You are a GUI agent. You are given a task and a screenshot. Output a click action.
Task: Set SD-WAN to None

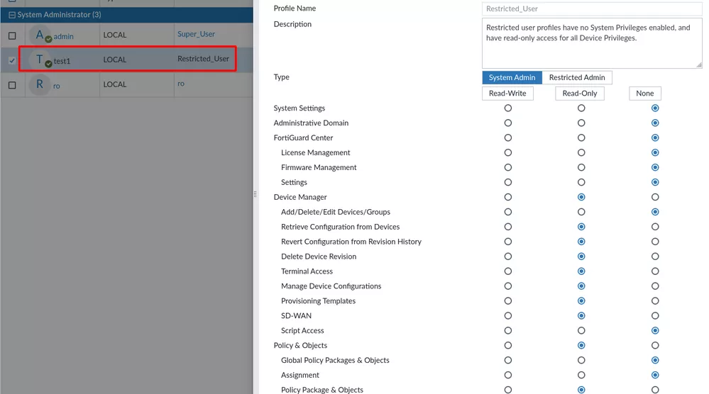[x=655, y=316]
